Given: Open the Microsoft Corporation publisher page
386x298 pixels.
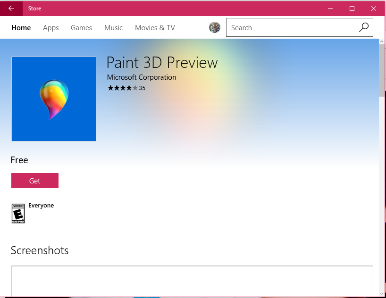Looking at the screenshot, I should pyautogui.click(x=141, y=77).
